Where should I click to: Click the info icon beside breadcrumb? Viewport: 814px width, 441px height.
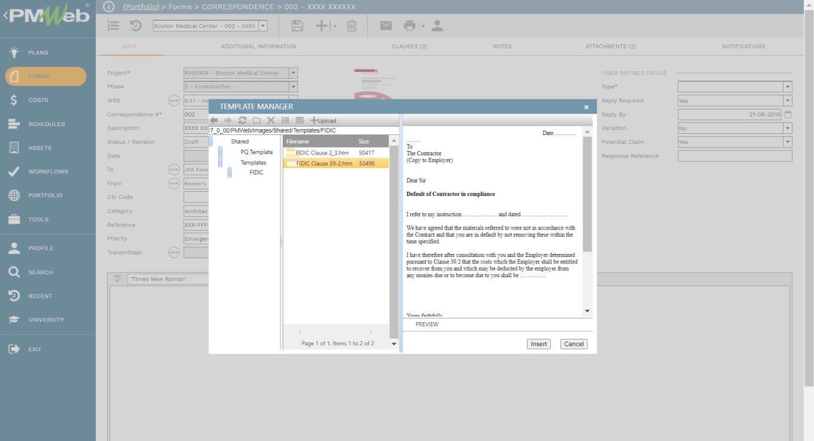click(108, 7)
